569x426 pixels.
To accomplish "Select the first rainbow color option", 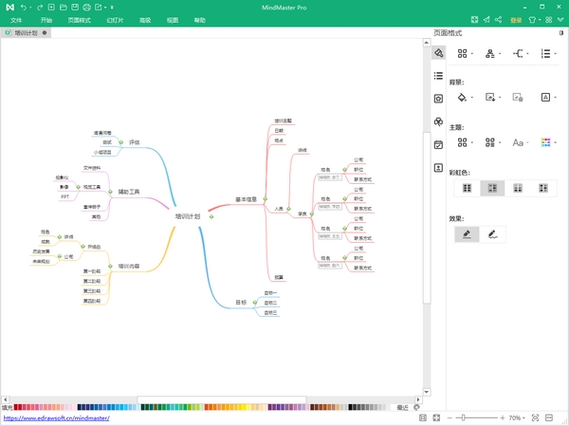I will 467,188.
